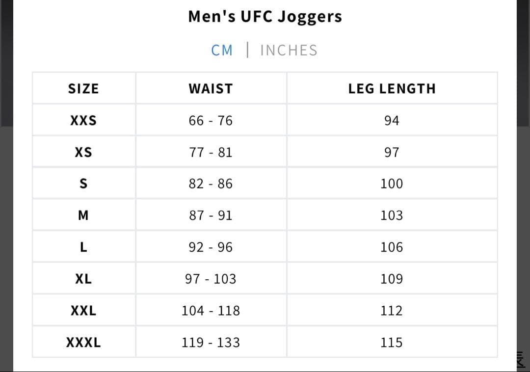530x372 pixels.
Task: Click the XXXL size row label
Action: click(83, 343)
